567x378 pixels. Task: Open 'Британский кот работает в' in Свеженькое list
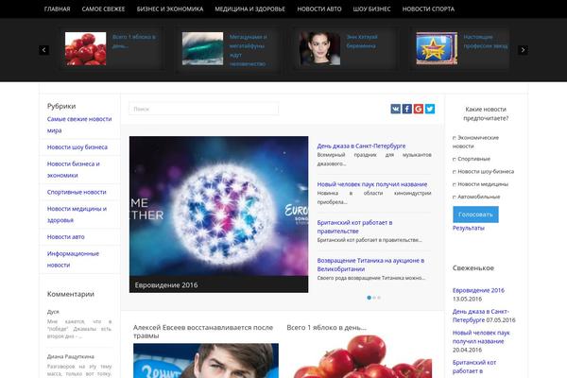[x=474, y=367]
